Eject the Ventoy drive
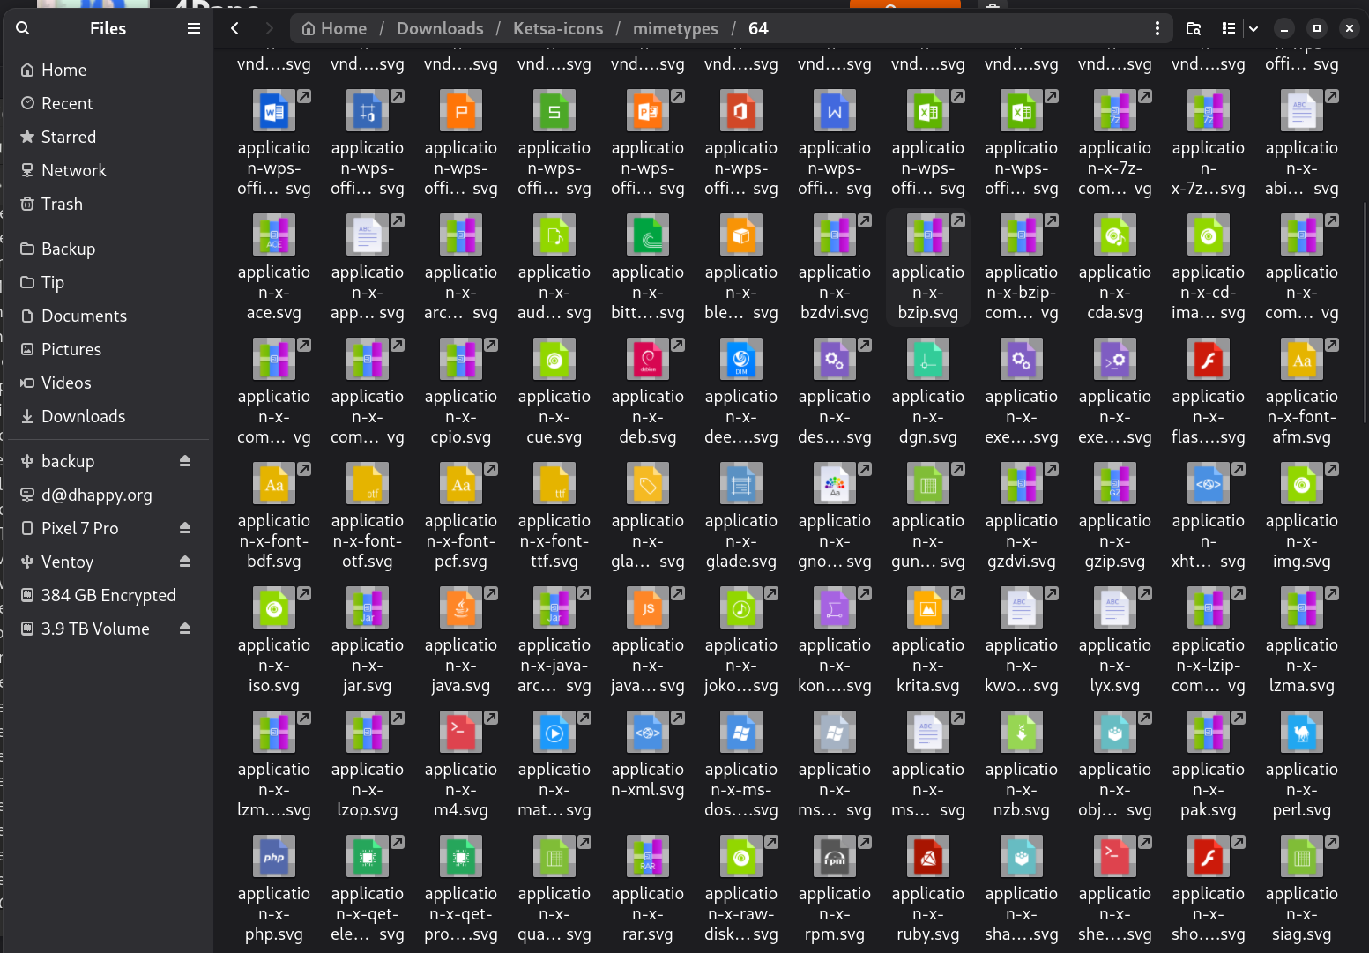The image size is (1369, 953). 185,562
